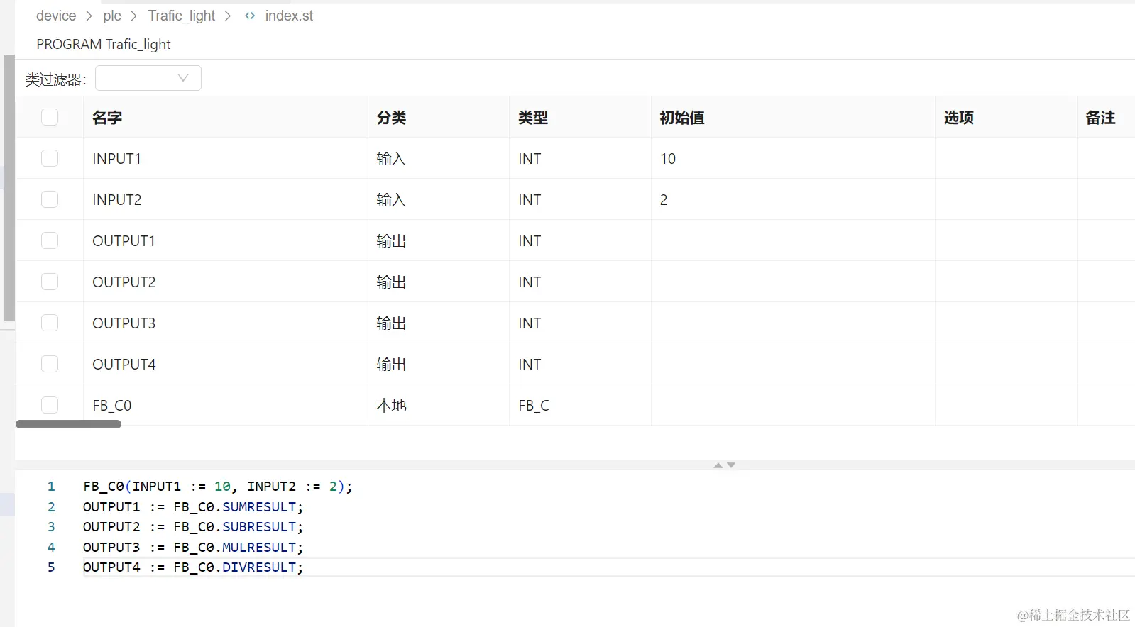
Task: Select the OUTPUT1 row checkbox
Action: (50, 240)
